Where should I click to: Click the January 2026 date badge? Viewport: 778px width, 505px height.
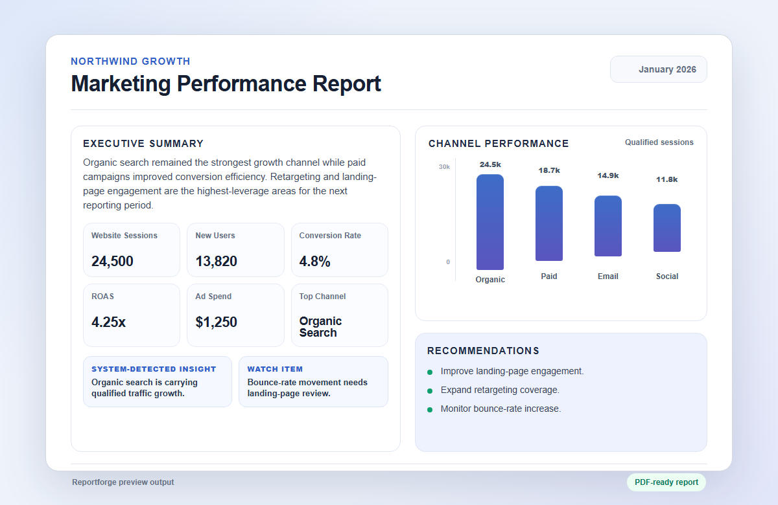point(659,69)
